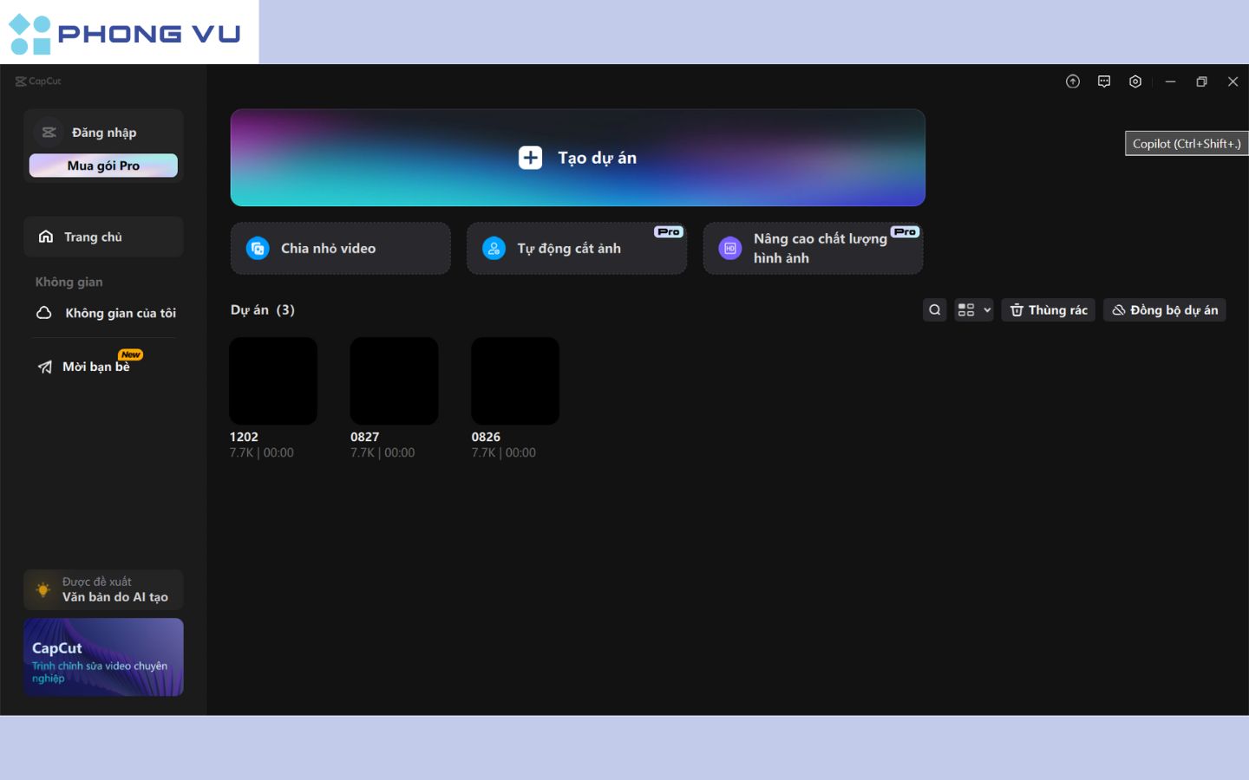Open the hexagon settings icon in title bar

click(x=1135, y=81)
